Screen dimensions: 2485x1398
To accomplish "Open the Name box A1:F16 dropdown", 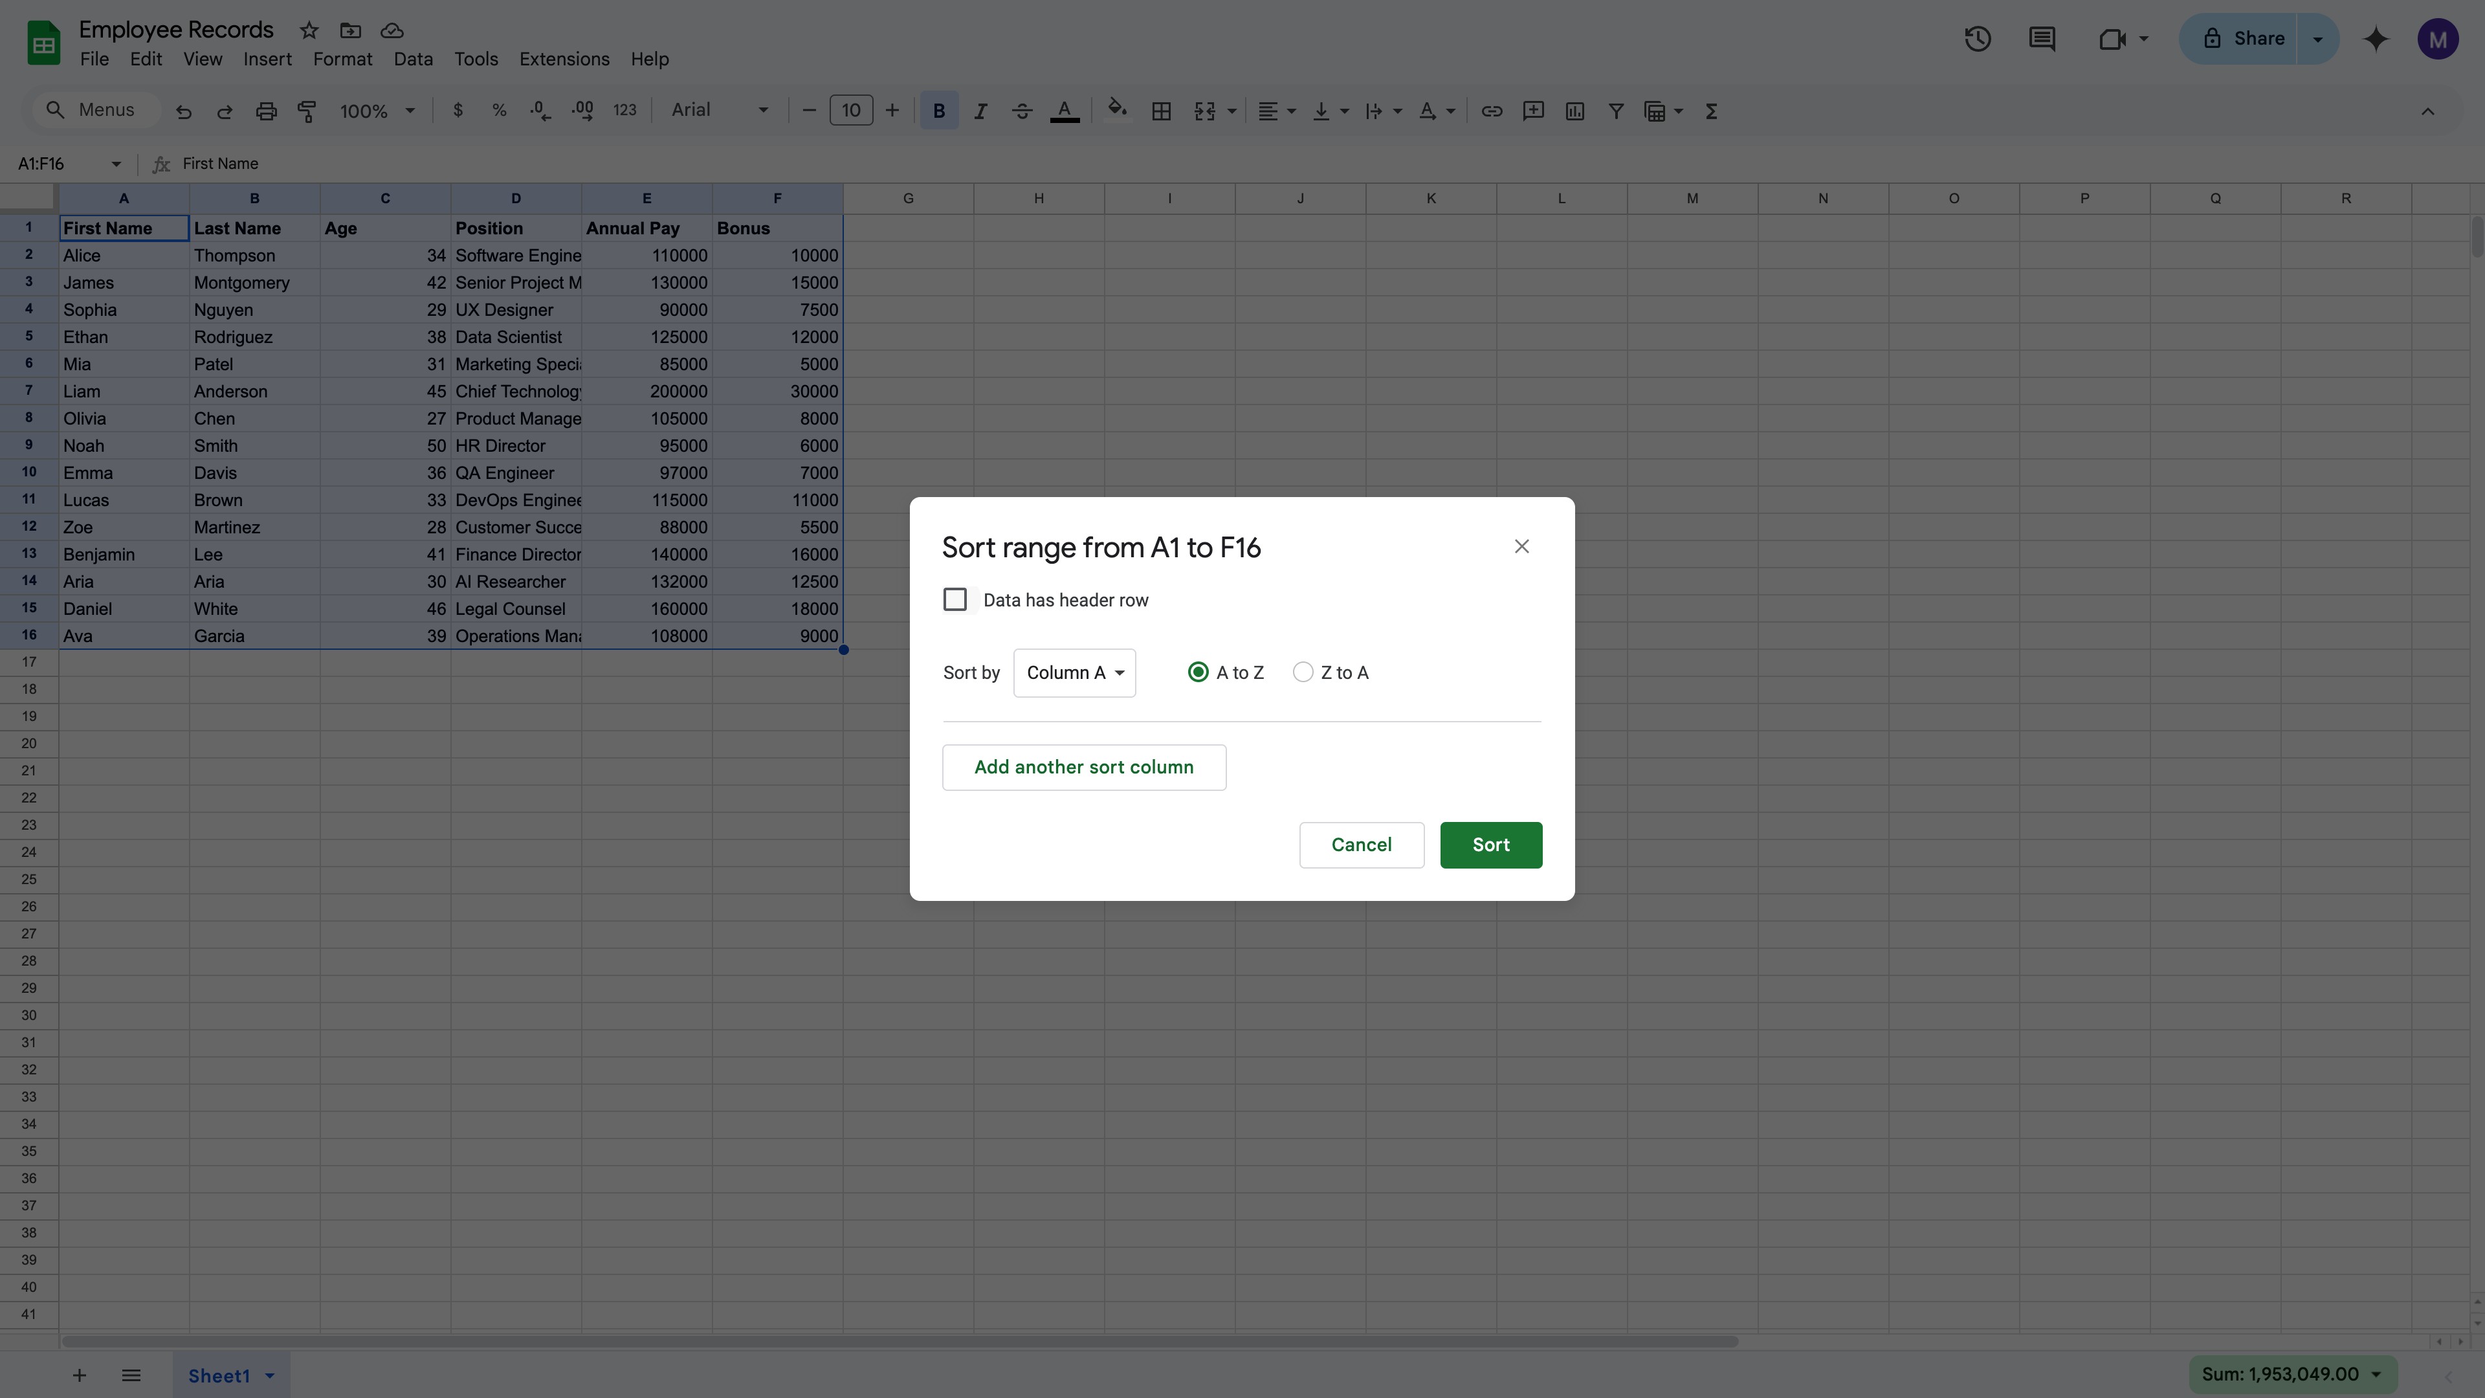I will pos(116,164).
